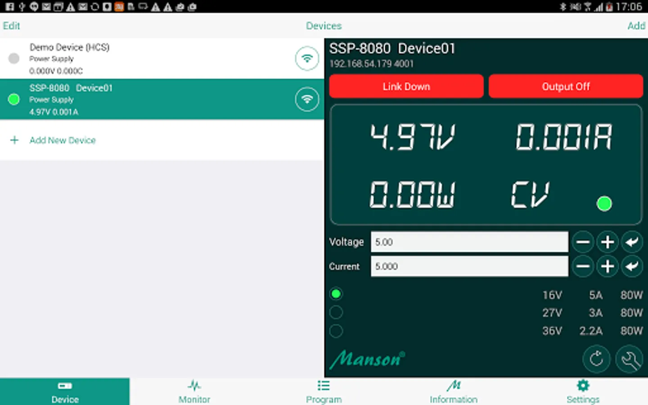
Task: Click the gray status dot of Demo Device
Action: tap(14, 58)
